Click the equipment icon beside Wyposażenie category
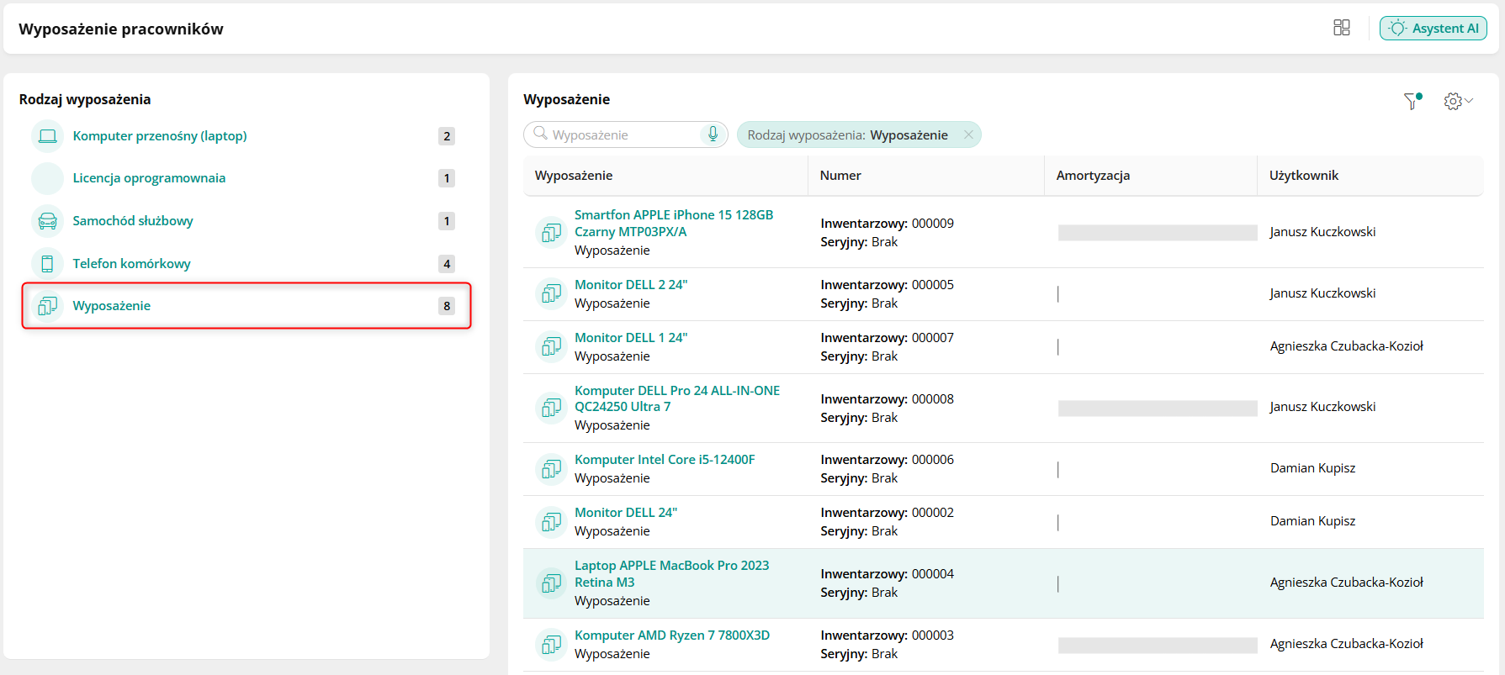This screenshot has width=1505, height=675. (48, 306)
